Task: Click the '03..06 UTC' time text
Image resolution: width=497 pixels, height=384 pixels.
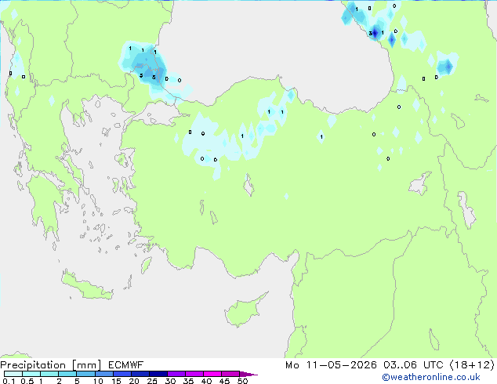Action: (x=412, y=365)
